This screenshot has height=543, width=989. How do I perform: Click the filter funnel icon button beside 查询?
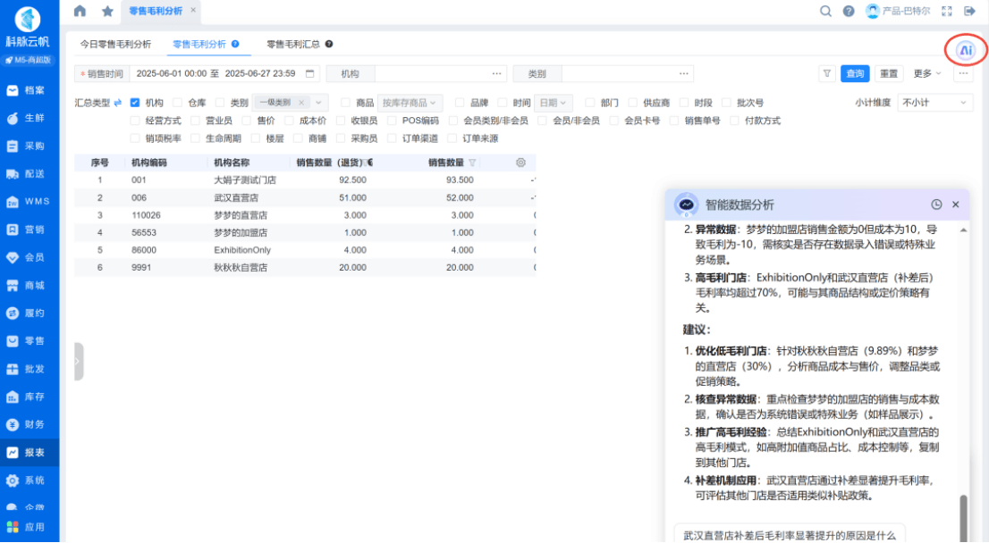pos(826,74)
